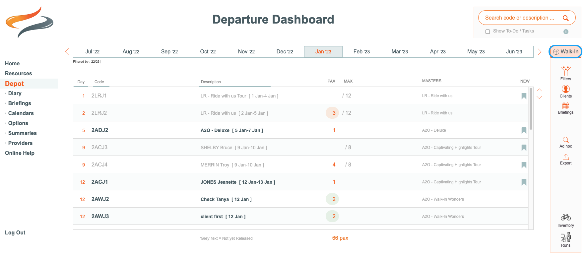This screenshot has height=256, width=588.
Task: Click the Walk-In button
Action: pos(565,52)
